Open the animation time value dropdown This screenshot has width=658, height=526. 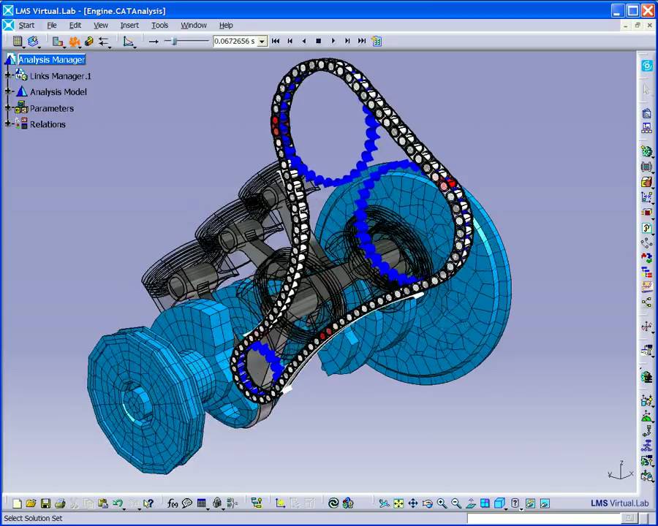tap(262, 41)
